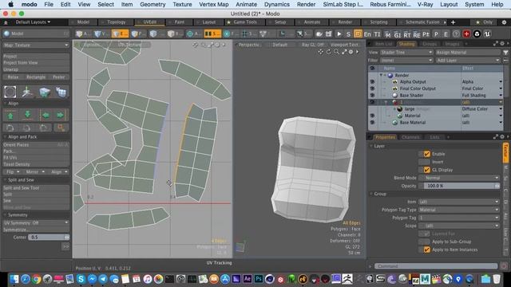Screen dimensions: 511x287
Task: Toggle the Enable checkbox
Action: click(426, 154)
